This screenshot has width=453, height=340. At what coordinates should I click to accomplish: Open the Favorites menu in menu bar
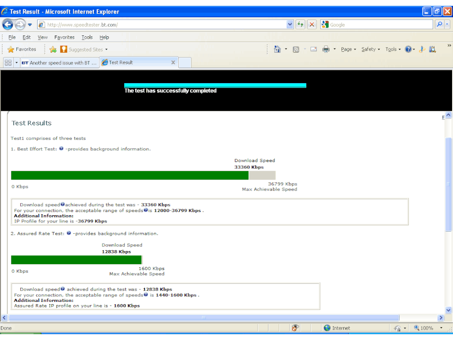click(x=64, y=37)
